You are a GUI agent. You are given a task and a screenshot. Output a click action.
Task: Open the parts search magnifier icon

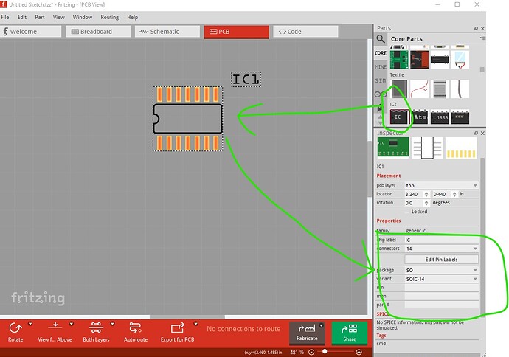381,39
